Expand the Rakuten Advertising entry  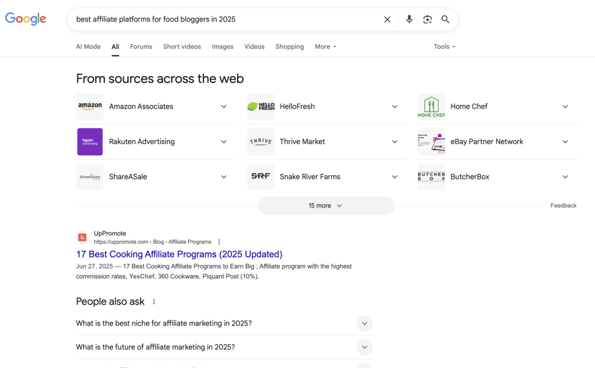(x=224, y=142)
